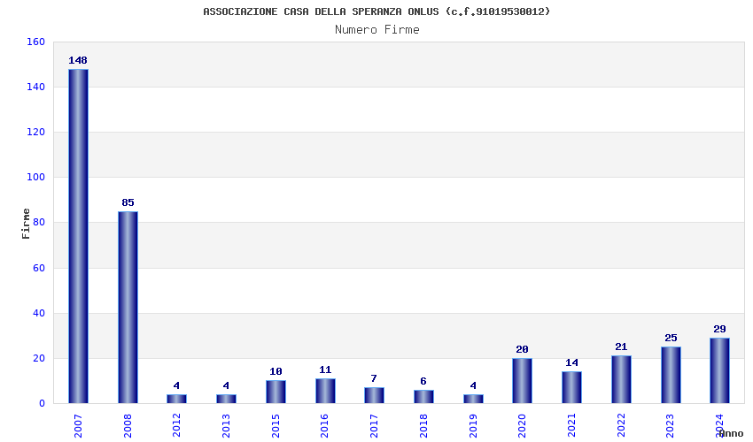This screenshot has width=753, height=442.
Task: Select the 2015 bar showing 10
Action: tap(276, 392)
